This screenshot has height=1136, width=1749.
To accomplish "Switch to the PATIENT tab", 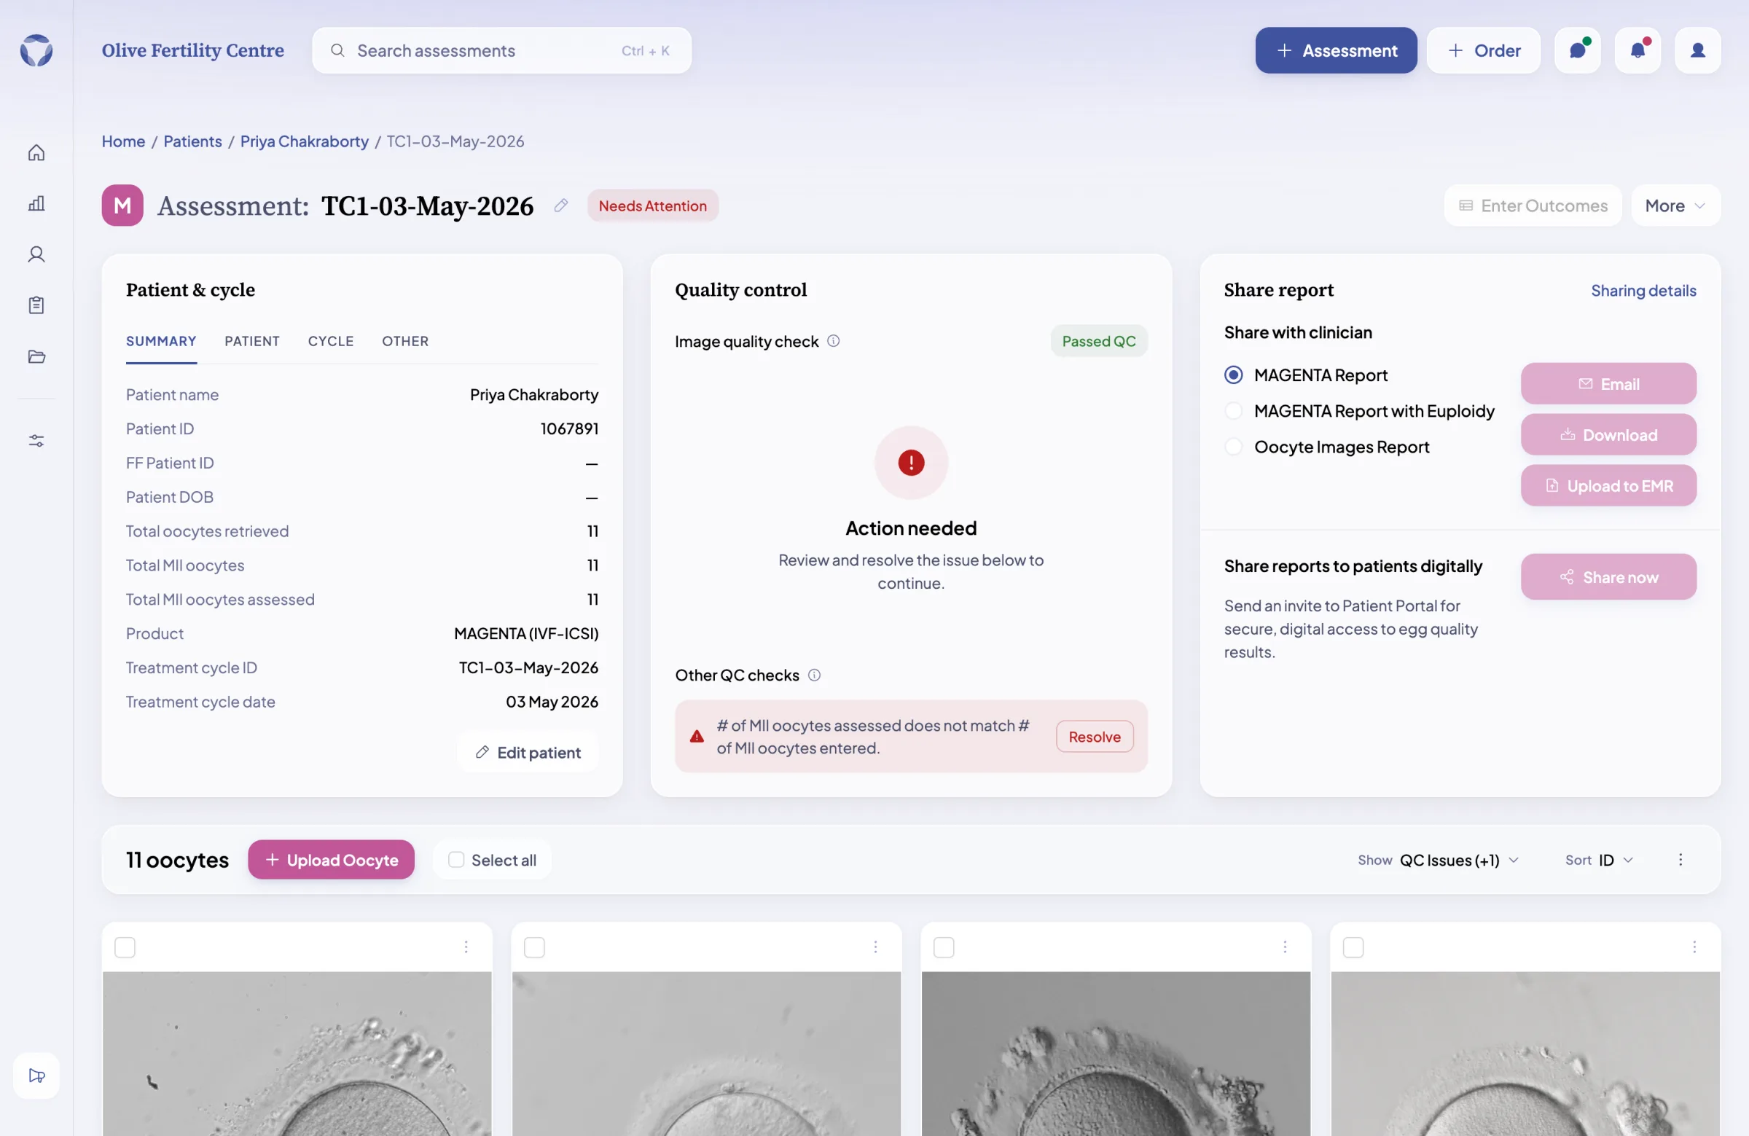I will point(252,341).
